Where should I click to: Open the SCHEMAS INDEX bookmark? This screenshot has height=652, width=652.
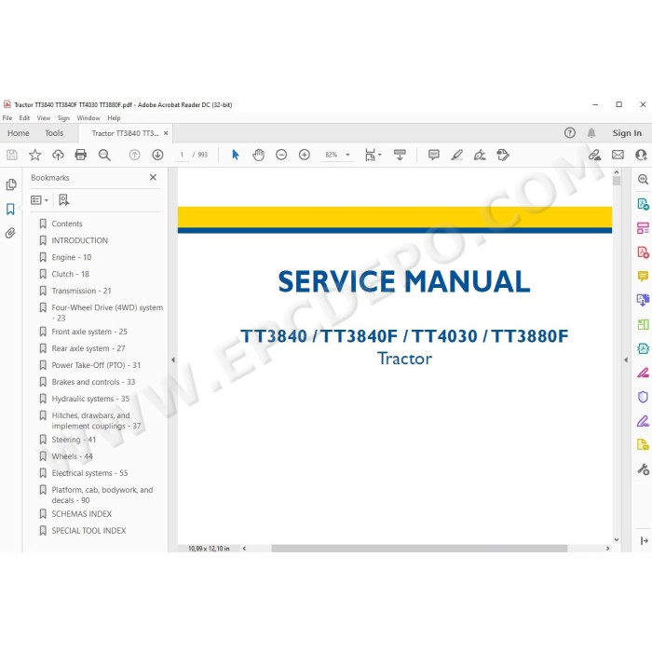coord(82,514)
